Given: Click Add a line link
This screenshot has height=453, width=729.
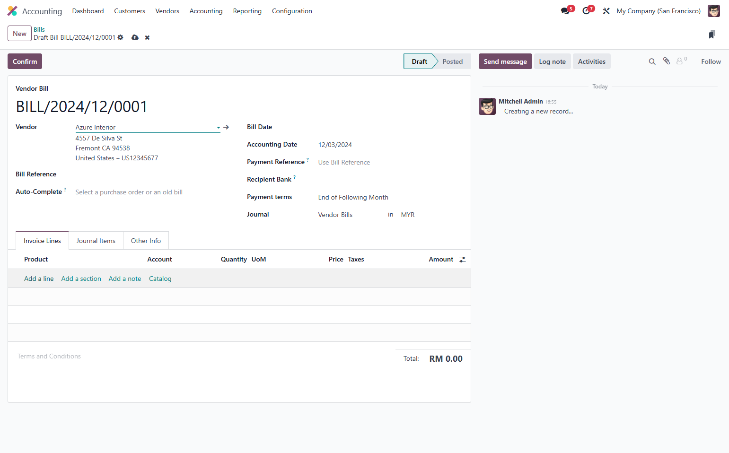Looking at the screenshot, I should click(39, 279).
